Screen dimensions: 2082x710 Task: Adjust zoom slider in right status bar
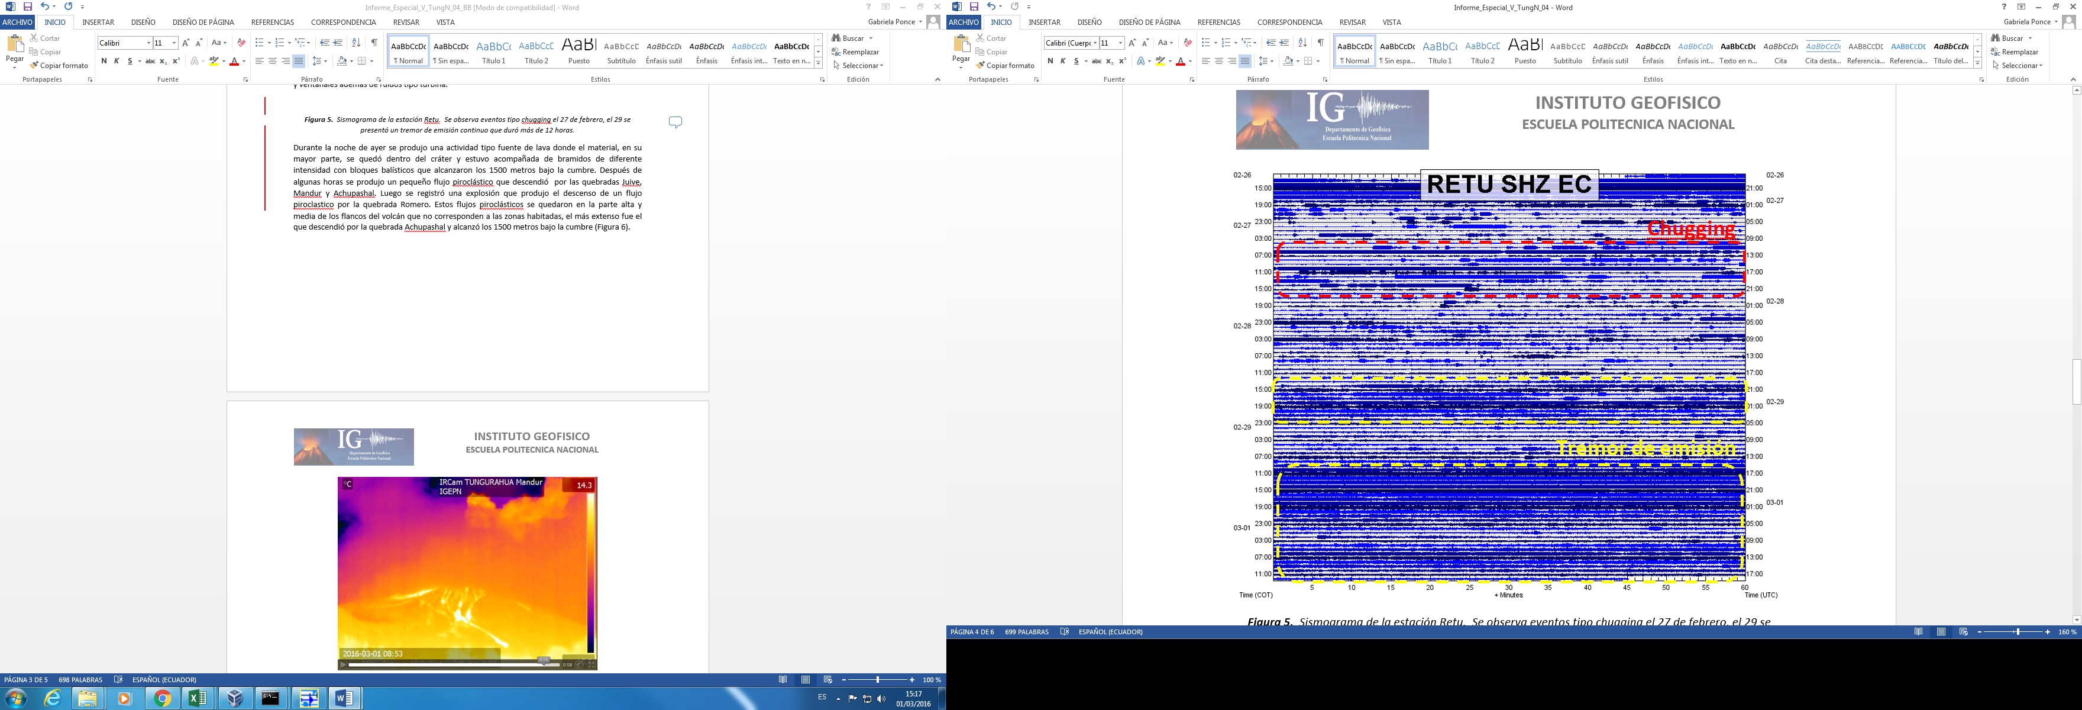pos(2018,632)
